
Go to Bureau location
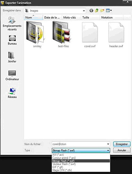click(x=12, y=40)
